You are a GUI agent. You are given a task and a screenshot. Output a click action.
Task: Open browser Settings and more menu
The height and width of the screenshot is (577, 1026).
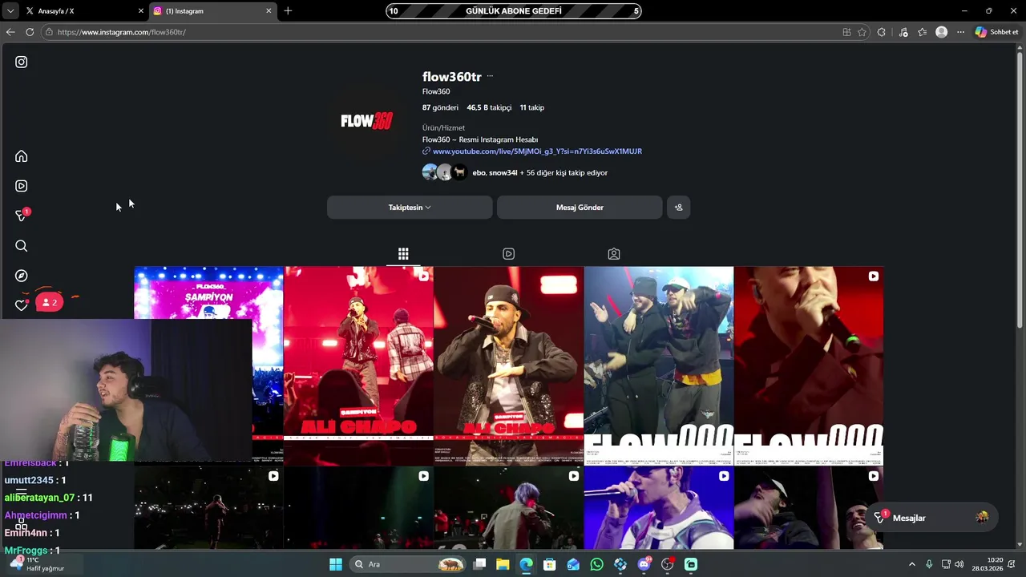[960, 32]
